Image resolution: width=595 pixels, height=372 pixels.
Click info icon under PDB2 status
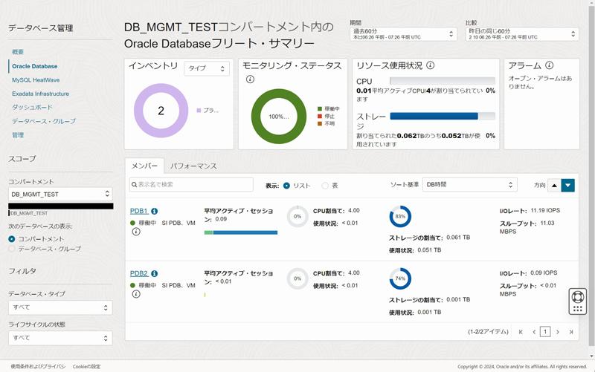coord(136,294)
